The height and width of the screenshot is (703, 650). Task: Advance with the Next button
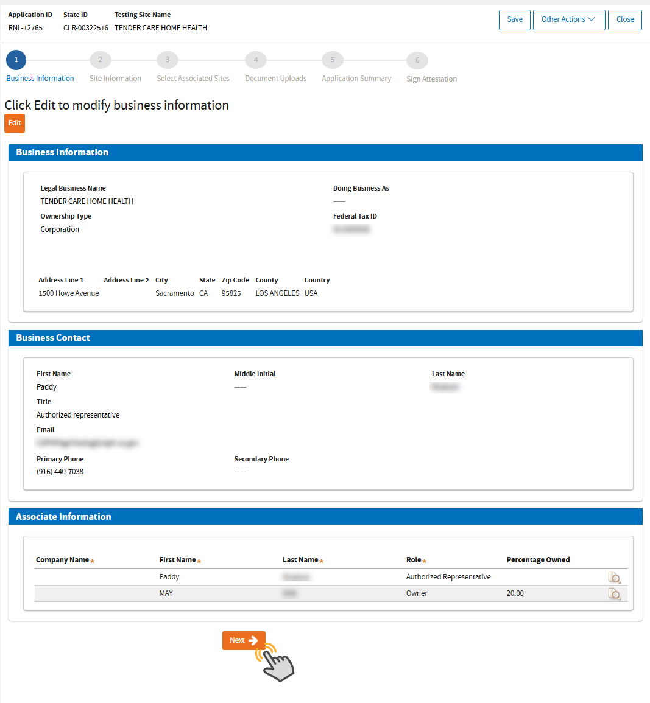point(244,640)
